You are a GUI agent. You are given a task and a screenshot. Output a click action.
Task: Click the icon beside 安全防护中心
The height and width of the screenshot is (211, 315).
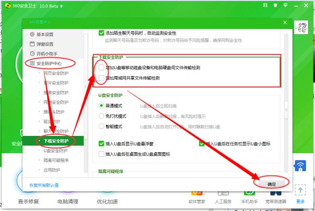point(32,63)
